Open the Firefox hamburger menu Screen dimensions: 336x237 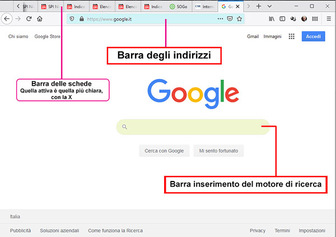(329, 19)
